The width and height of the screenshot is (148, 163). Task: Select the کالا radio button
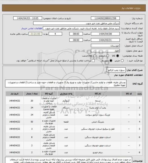(x=117, y=56)
